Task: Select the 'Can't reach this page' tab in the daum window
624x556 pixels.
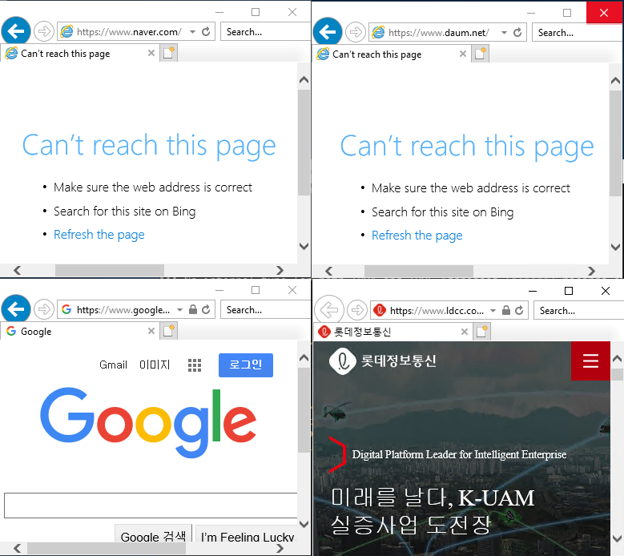Action: click(390, 54)
